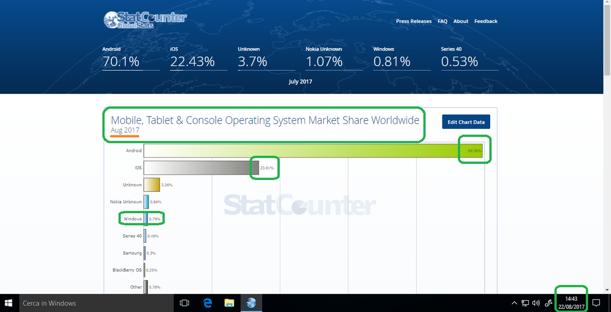Click the scrollbar down arrow

pyautogui.click(x=607, y=290)
